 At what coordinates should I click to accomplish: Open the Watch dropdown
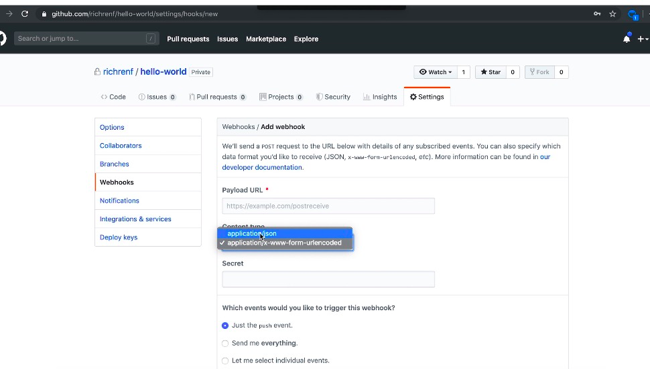pyautogui.click(x=436, y=72)
